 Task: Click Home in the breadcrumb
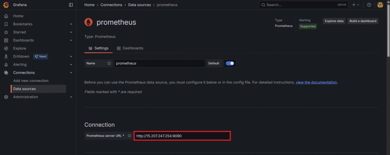pyautogui.click(x=89, y=5)
